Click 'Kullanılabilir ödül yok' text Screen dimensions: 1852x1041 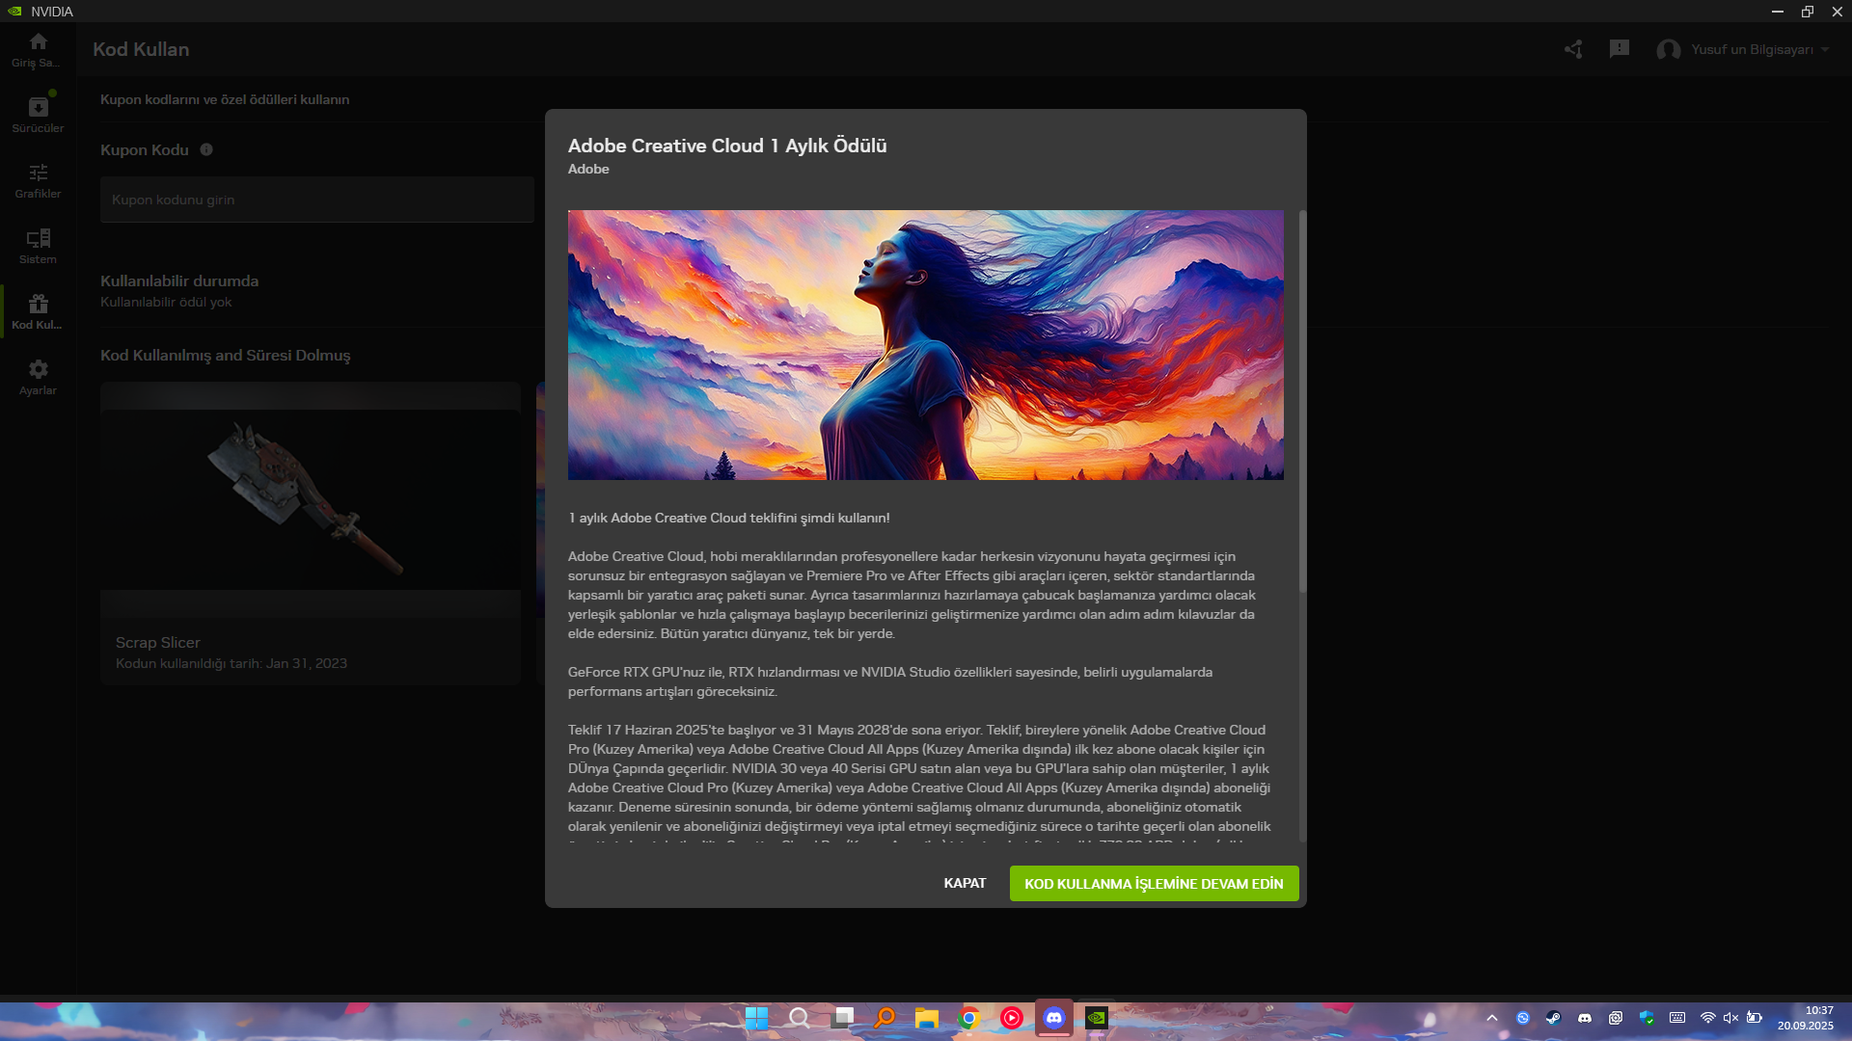click(166, 302)
